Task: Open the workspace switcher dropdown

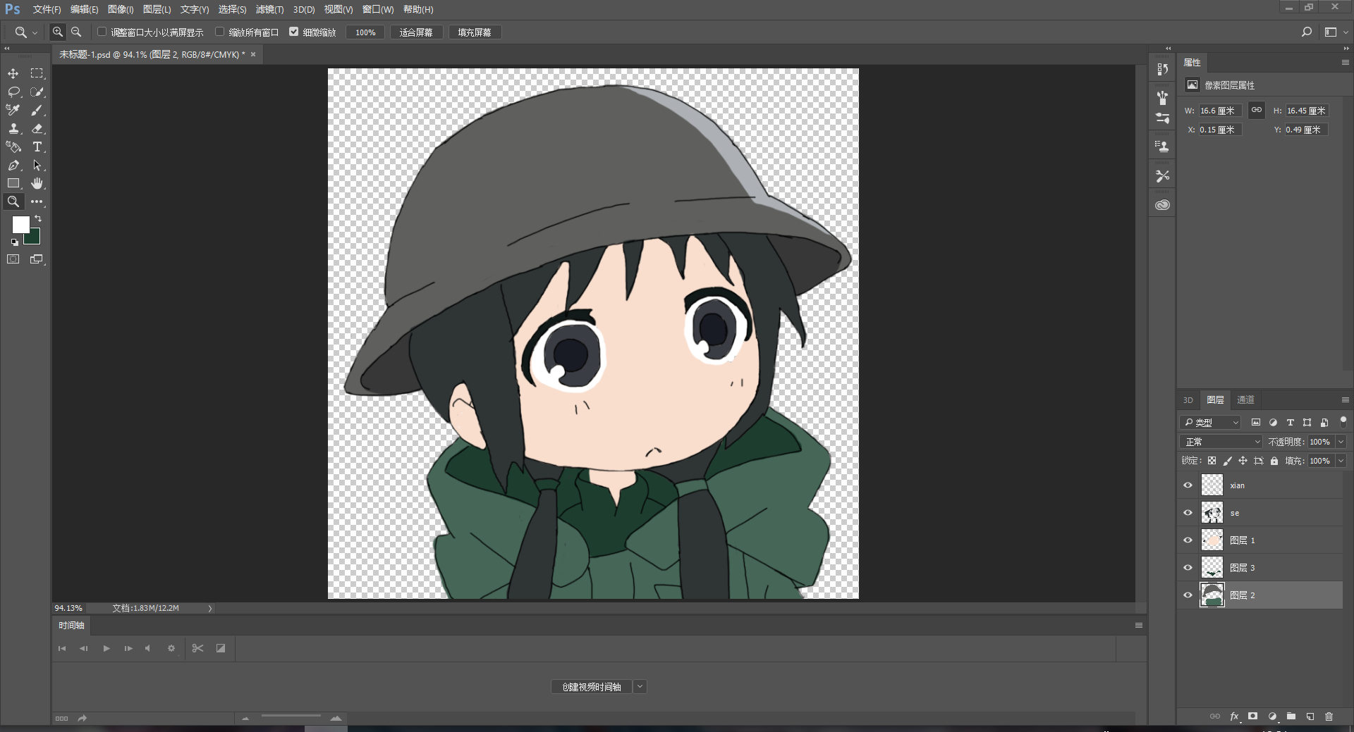Action: (x=1335, y=32)
